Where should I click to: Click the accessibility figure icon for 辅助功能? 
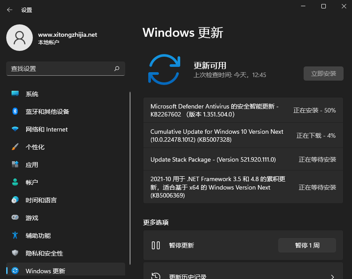(15, 235)
